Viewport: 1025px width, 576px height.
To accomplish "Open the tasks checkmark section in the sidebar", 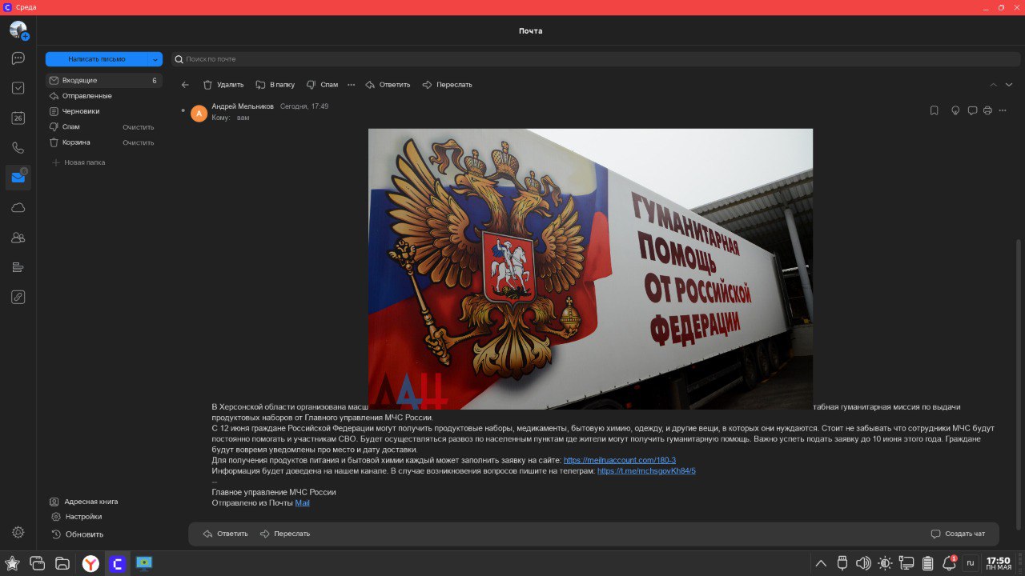I will tap(18, 88).
